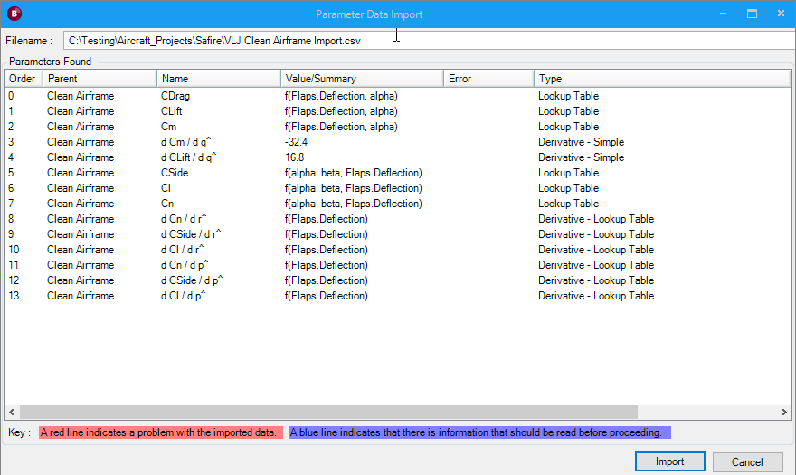
Task: Sort by the Parent column header
Action: [x=99, y=79]
